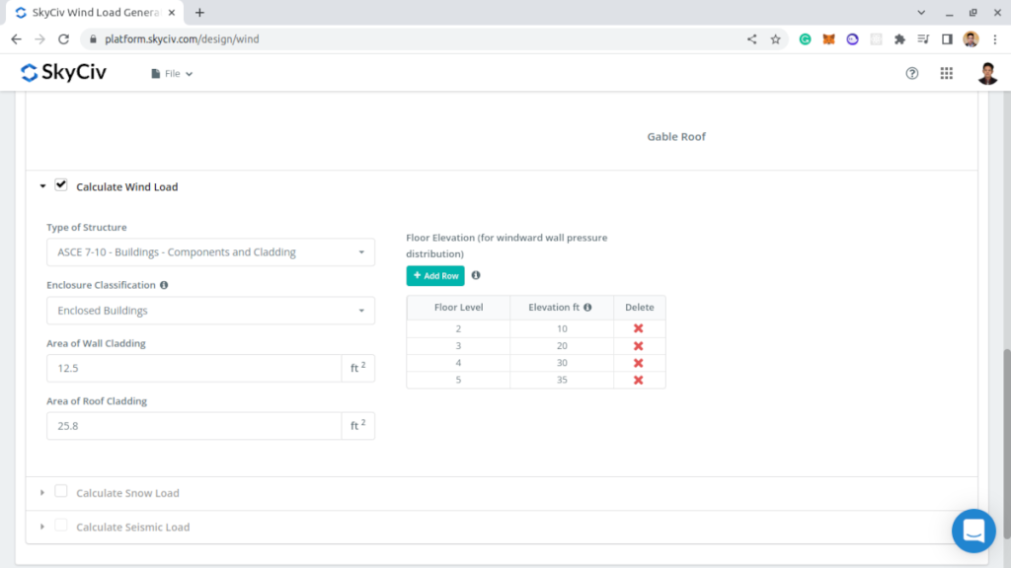Delete floor level 5 row

pos(639,380)
